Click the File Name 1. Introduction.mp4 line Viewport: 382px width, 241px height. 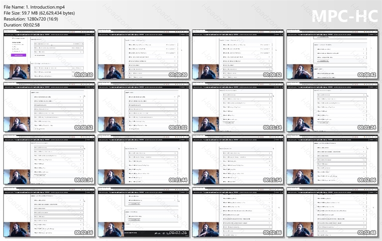[34, 7]
